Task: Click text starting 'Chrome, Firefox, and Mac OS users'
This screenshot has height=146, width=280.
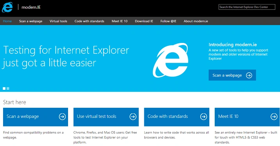Action: 105,137
